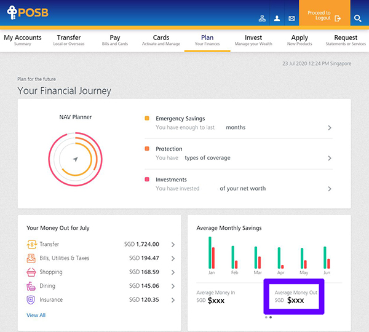Click the Dining category icon
This screenshot has height=332, width=369.
[31, 286]
